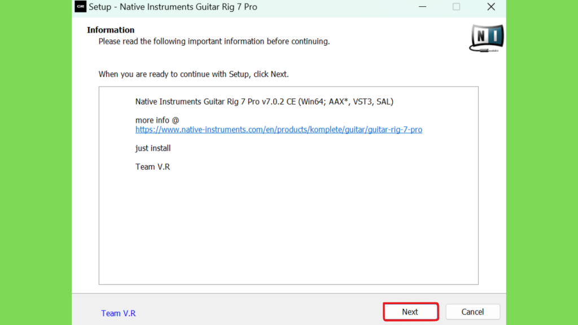
Task: Click the 'When you are ready to continue' line
Action: pos(194,74)
